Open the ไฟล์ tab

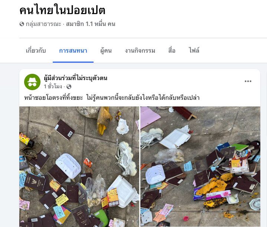point(194,50)
